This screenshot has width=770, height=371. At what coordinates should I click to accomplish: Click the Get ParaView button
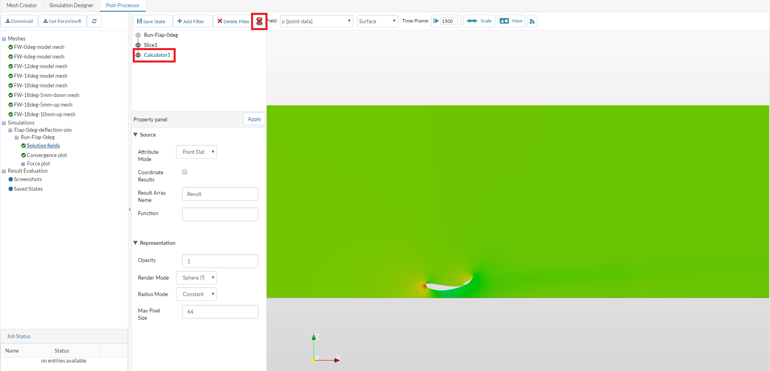[x=62, y=21]
